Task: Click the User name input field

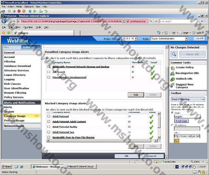Action: click(x=187, y=116)
